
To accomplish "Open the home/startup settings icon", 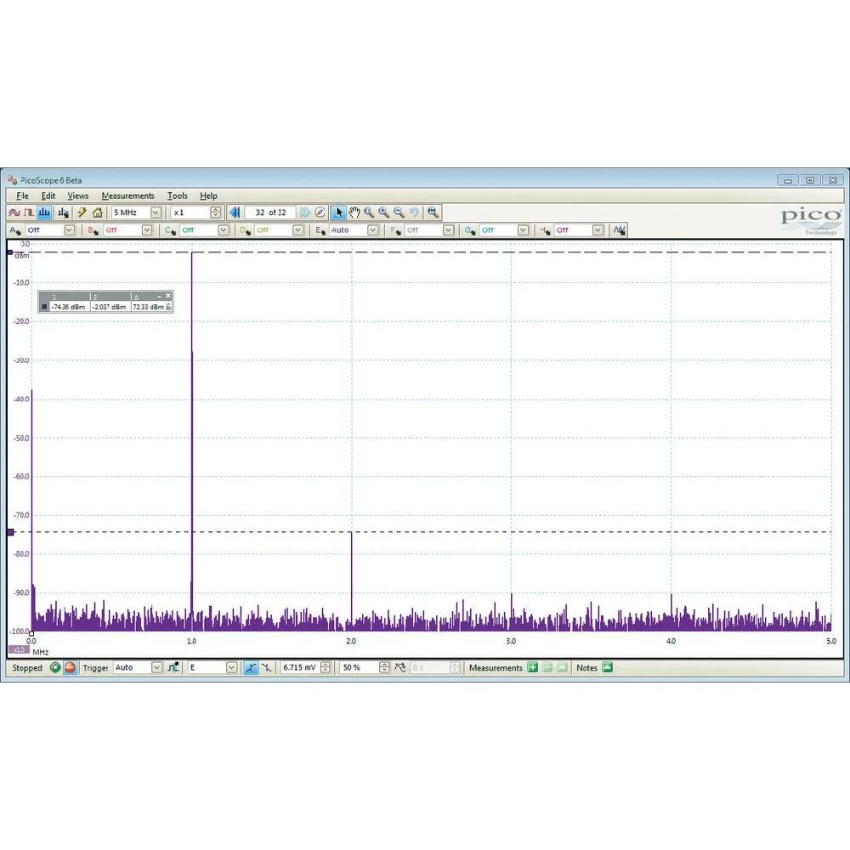I will coord(98,212).
